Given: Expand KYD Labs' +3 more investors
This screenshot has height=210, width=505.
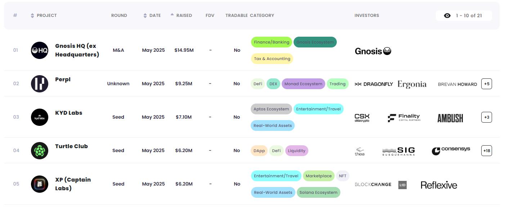Looking at the screenshot, I should pos(487,117).
